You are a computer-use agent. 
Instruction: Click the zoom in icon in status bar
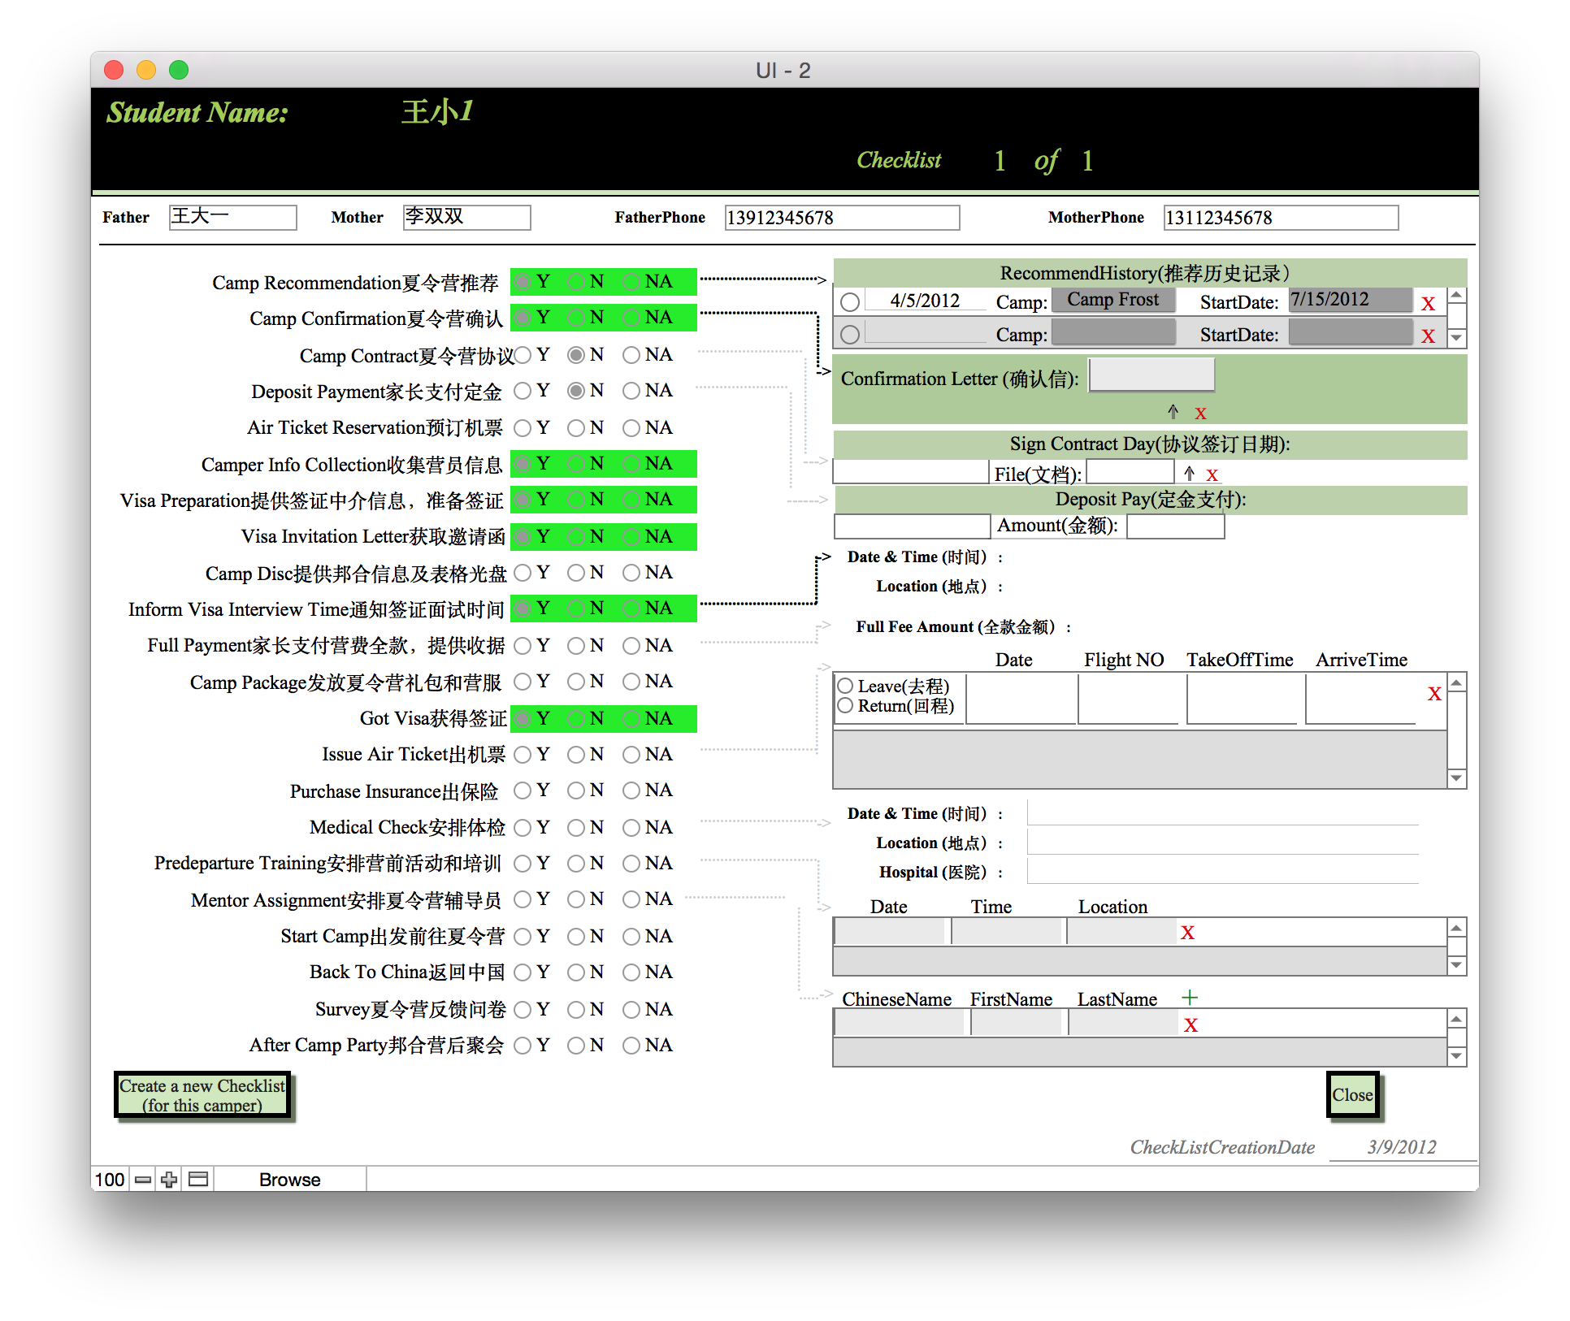pyautogui.click(x=169, y=1180)
